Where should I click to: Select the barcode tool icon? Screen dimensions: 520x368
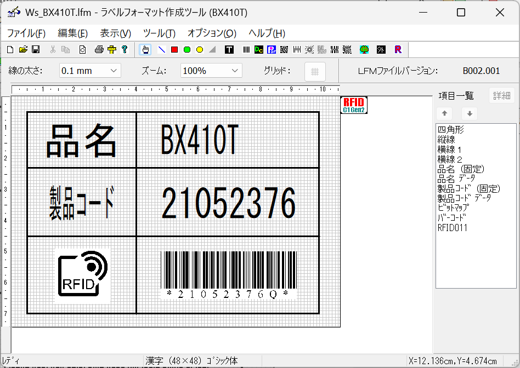tap(246, 50)
